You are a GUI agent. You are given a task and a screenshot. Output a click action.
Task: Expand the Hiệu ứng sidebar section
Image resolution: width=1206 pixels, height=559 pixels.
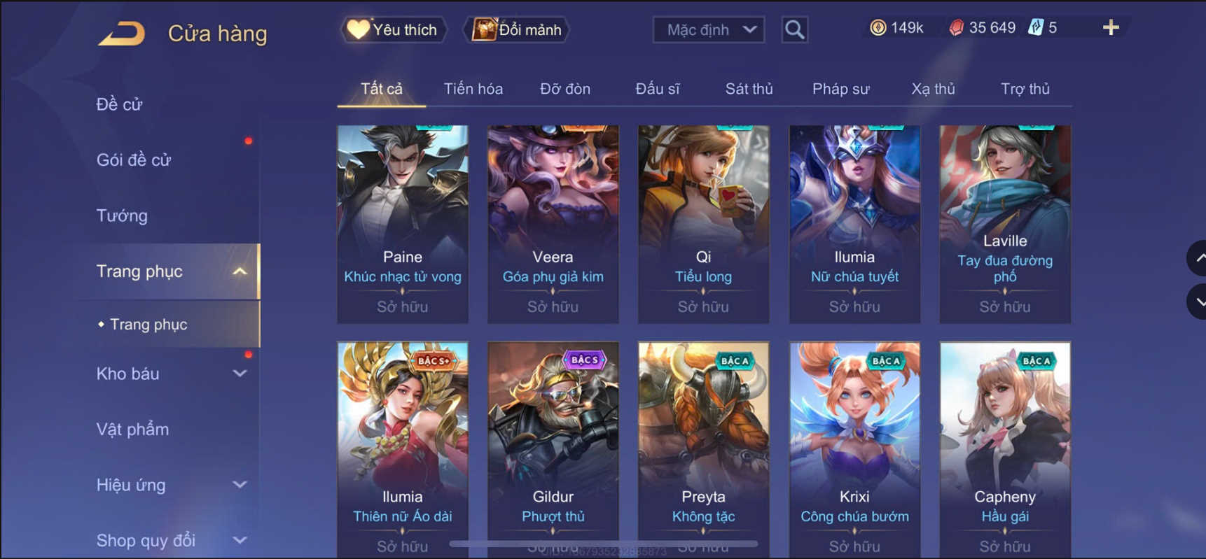tap(240, 485)
